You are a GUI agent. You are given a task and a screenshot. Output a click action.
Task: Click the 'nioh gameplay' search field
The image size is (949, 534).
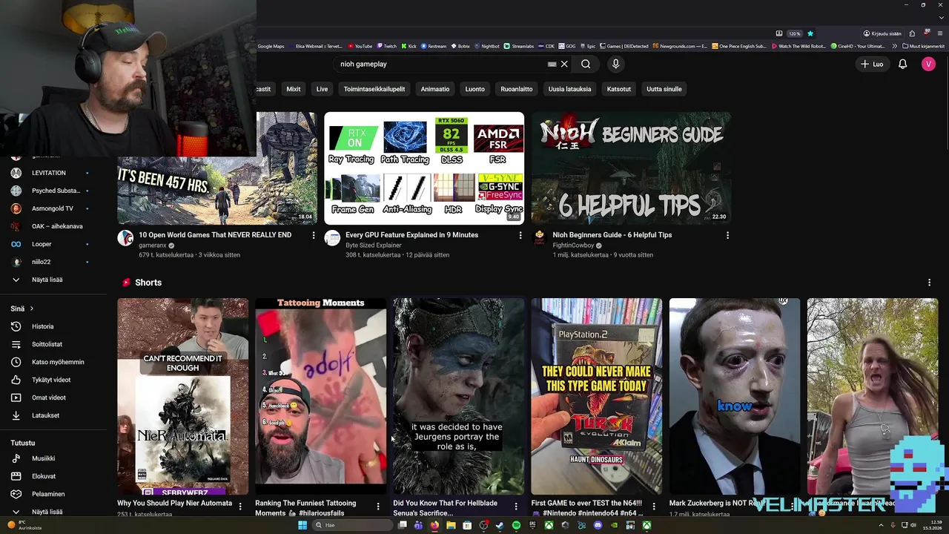(x=441, y=64)
